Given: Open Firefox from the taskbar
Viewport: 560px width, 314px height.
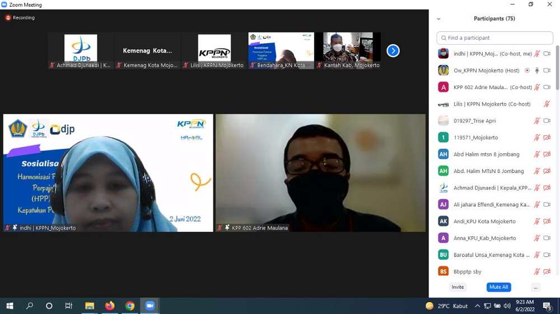Looking at the screenshot, I should click(x=110, y=306).
